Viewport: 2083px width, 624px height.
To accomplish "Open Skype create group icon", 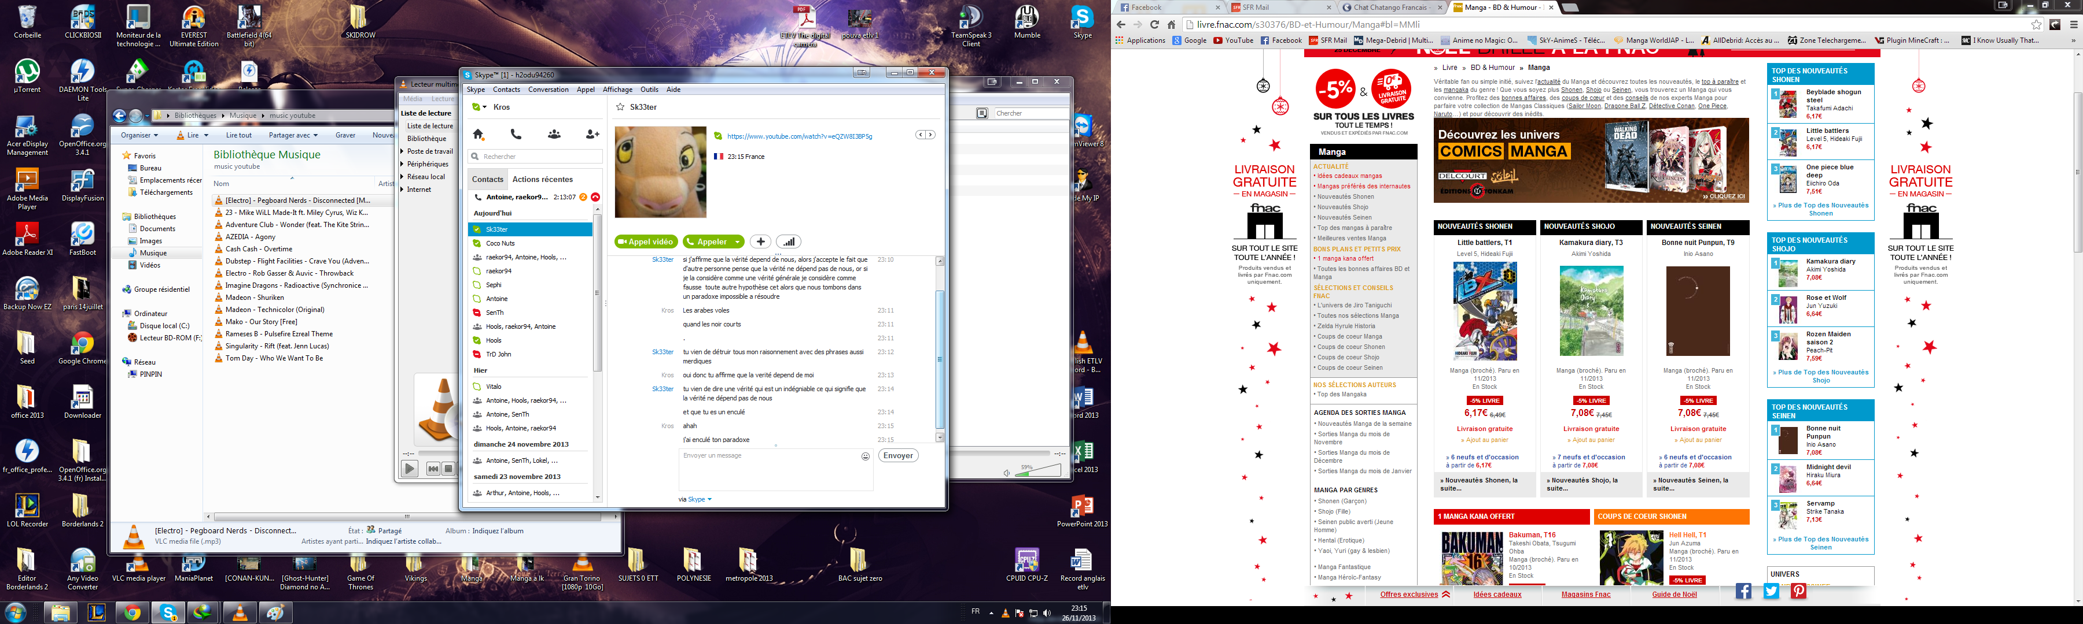I will [554, 135].
